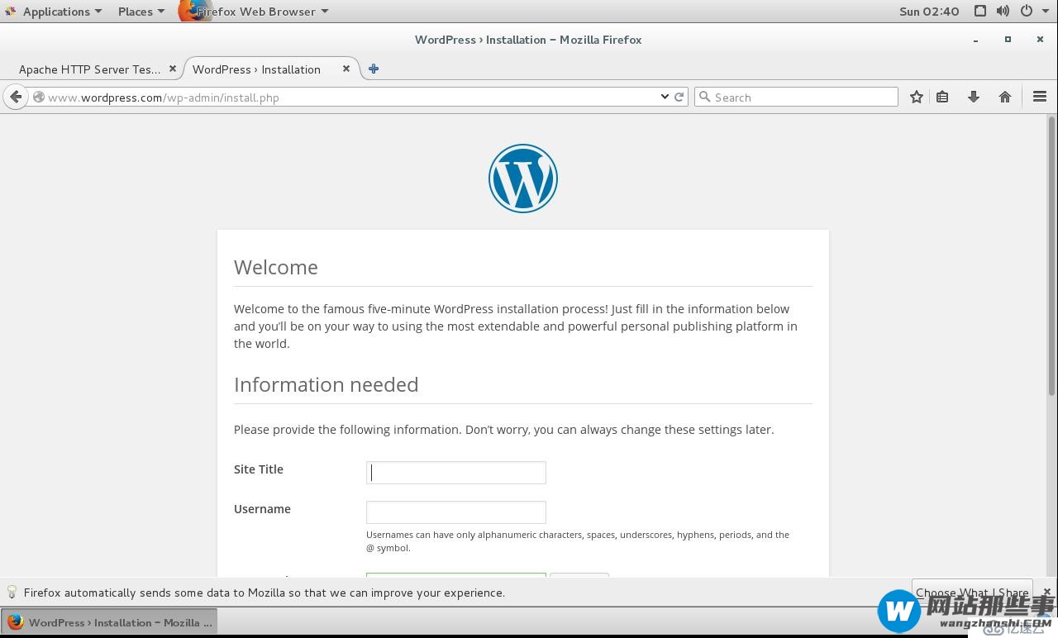Focus the Firefox Search box
Image resolution: width=1058 pixels, height=638 pixels.
(796, 97)
